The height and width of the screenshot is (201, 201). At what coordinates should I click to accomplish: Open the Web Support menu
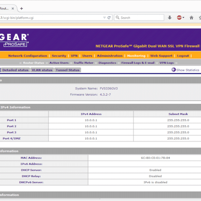(x=161, y=56)
